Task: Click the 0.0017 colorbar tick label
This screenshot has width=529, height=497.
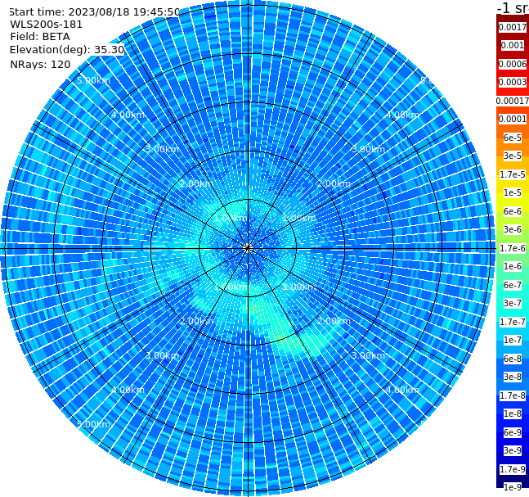Action: click(x=513, y=27)
